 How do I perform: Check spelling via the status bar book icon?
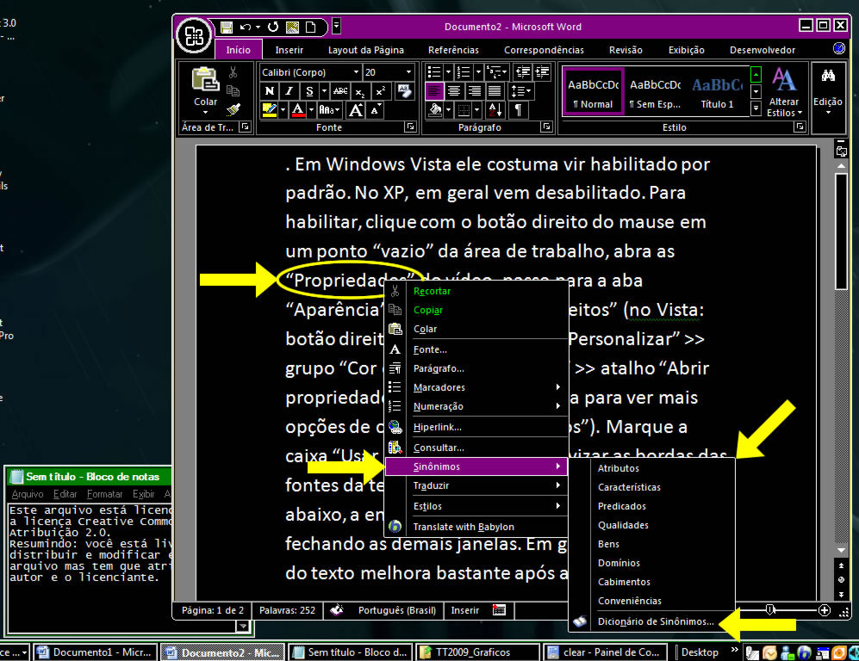(x=337, y=609)
